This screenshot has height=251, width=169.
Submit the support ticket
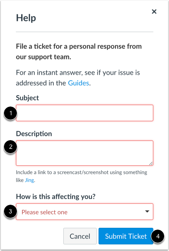coord(126,236)
